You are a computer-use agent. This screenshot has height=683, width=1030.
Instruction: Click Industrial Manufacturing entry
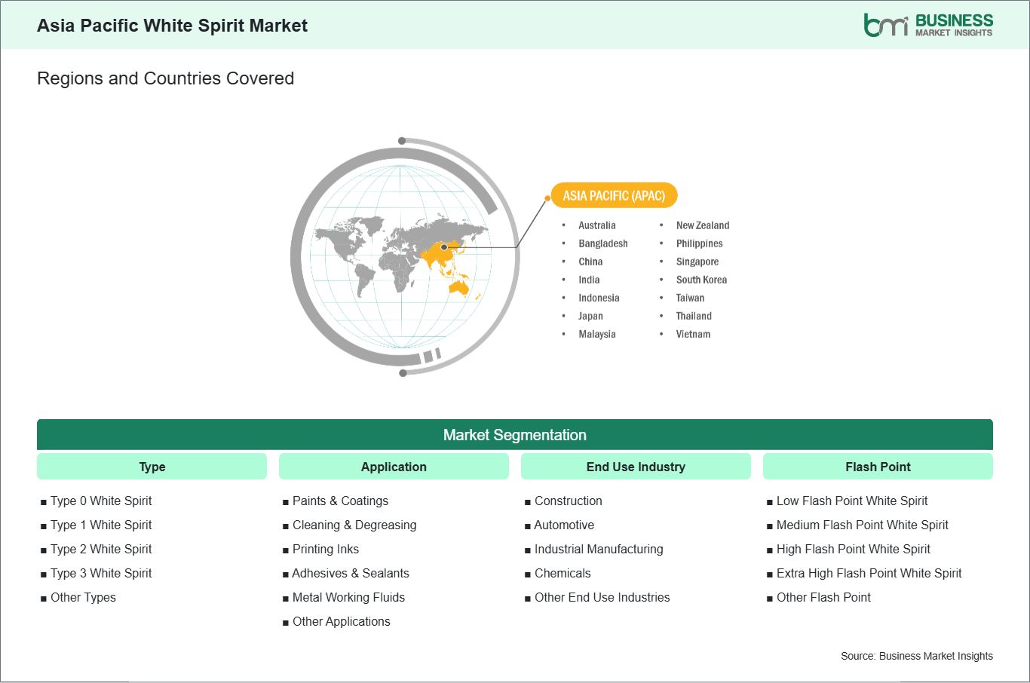[599, 549]
